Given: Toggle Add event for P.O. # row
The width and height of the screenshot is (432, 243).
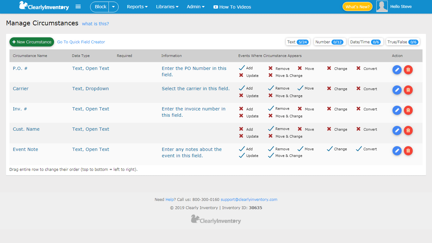Looking at the screenshot, I should (x=242, y=68).
